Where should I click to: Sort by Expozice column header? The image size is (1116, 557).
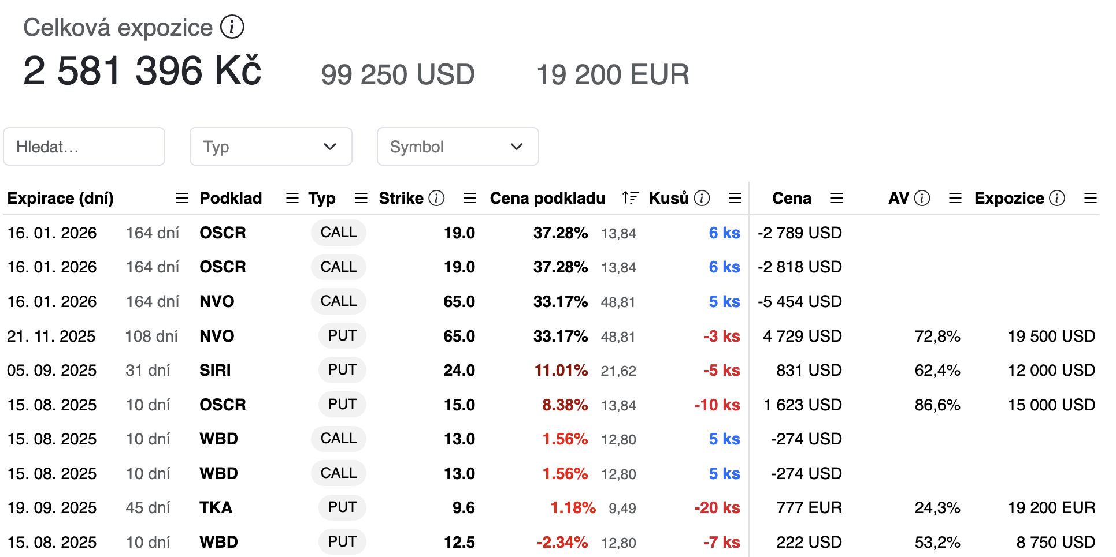point(1009,199)
